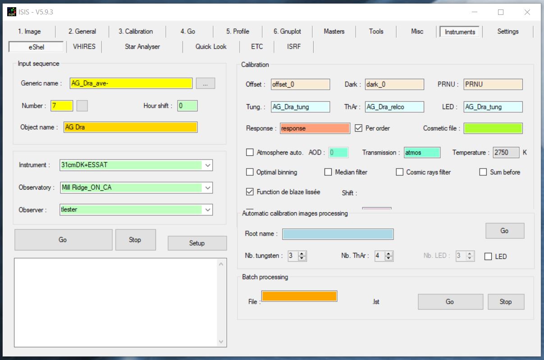Screen dimensions: 544x360
Task: Enable the Atmosphere auto. checkbox
Action: coord(250,152)
